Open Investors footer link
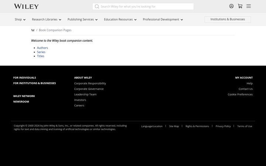 point(80,100)
